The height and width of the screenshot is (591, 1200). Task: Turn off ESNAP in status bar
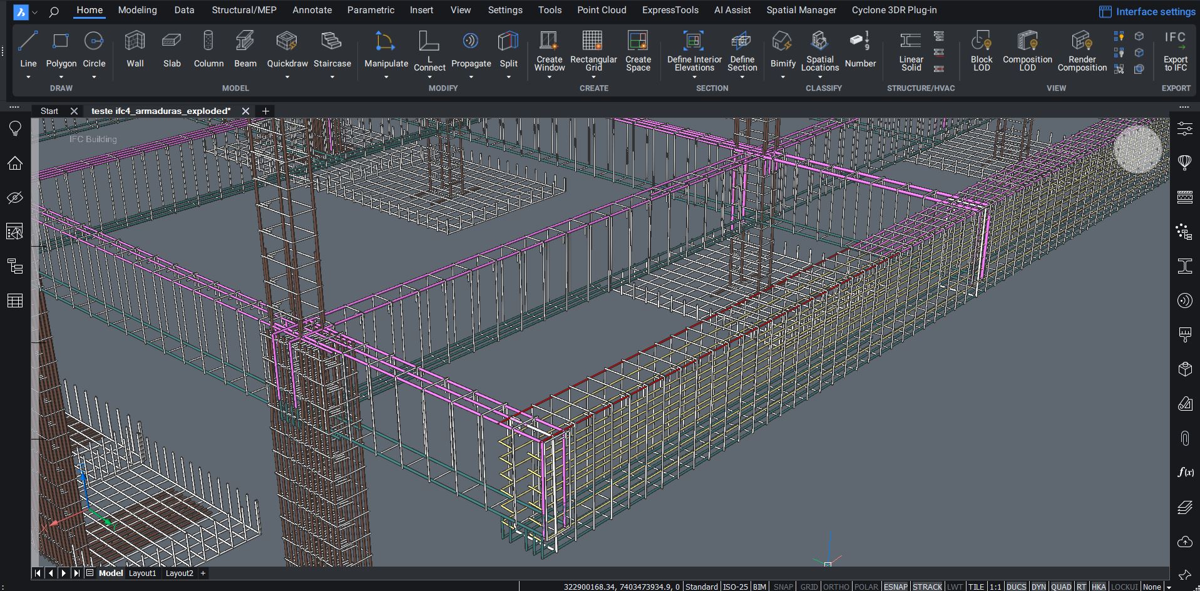pos(895,587)
